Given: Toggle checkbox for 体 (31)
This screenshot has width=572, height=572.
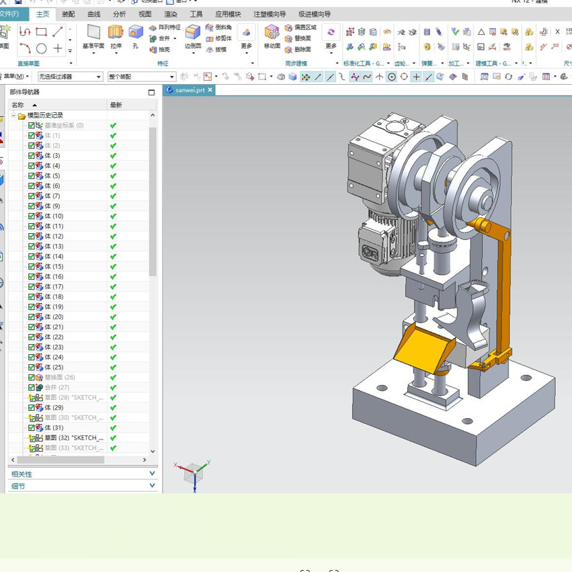Looking at the screenshot, I should (32, 427).
